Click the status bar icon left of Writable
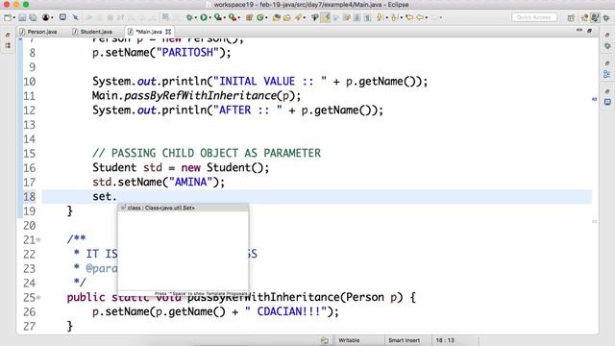The image size is (615, 346). tap(325, 340)
